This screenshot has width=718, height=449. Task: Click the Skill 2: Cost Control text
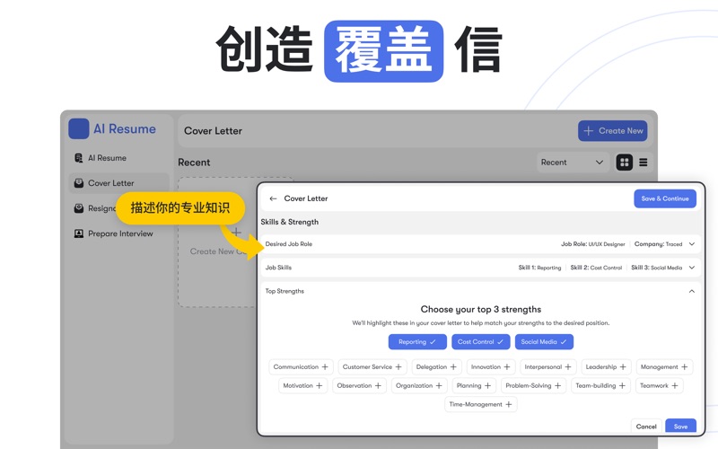point(596,268)
